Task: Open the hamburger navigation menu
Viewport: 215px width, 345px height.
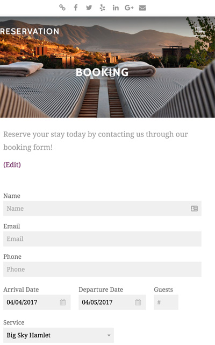Action: pos(200,32)
